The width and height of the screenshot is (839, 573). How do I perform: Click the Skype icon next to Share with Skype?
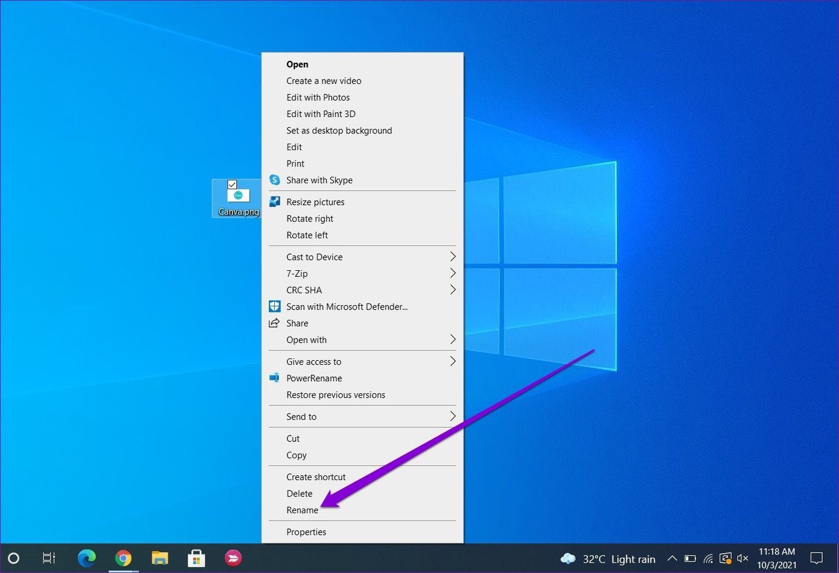pos(274,180)
